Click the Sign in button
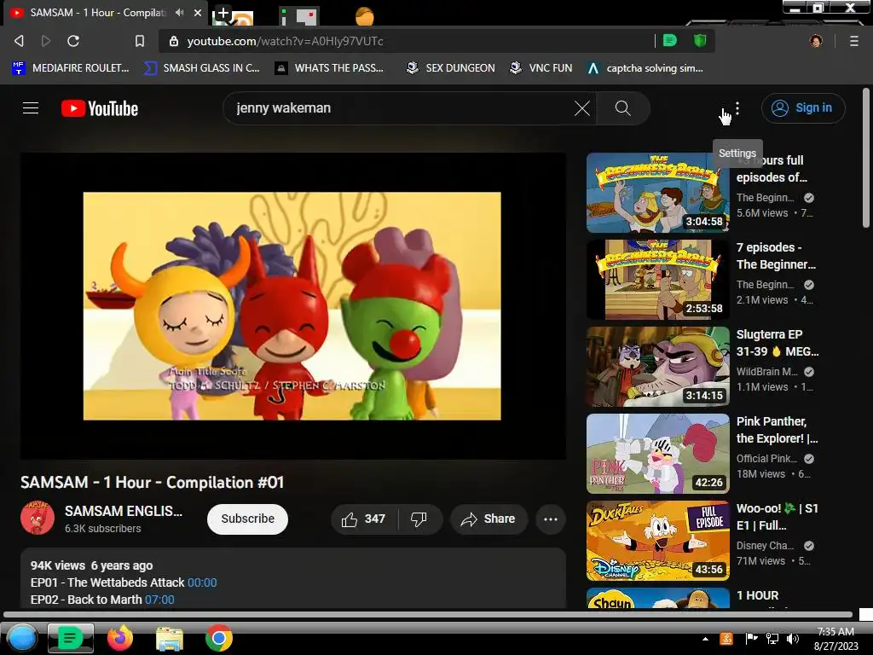This screenshot has height=655, width=873. click(803, 108)
